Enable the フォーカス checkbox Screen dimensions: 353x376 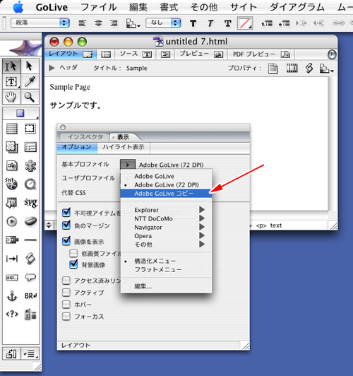tap(66, 317)
